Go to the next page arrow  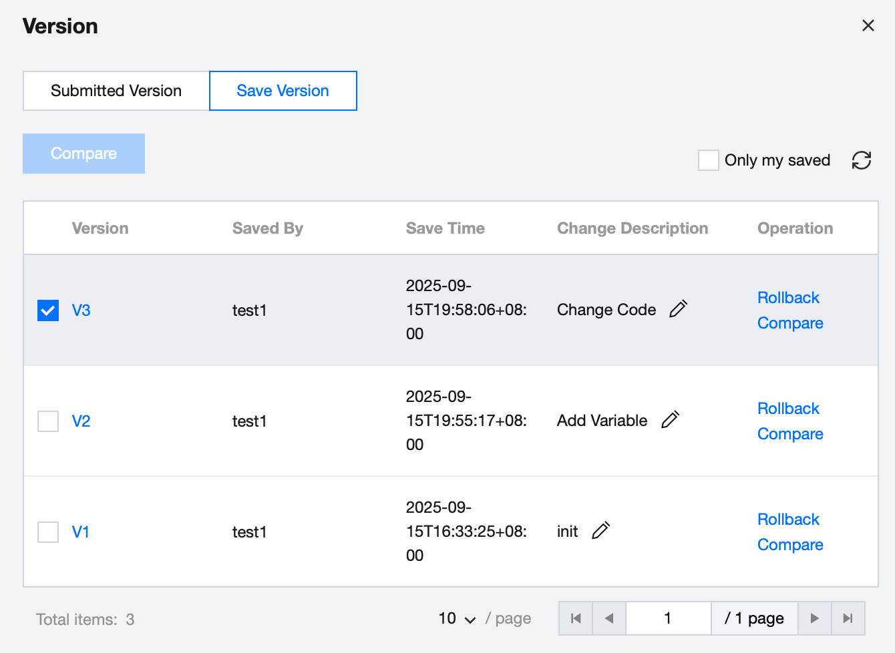coord(814,618)
